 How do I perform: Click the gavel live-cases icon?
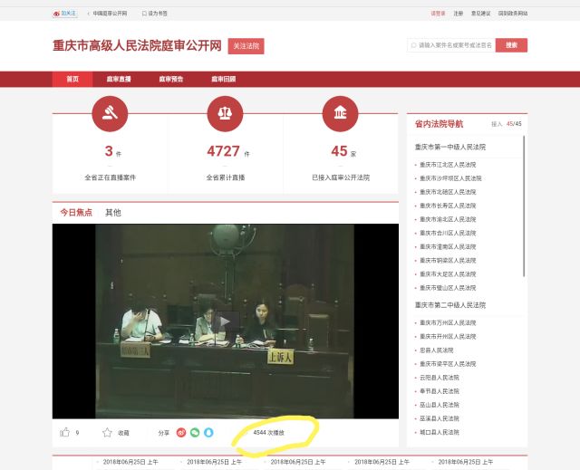(x=110, y=113)
